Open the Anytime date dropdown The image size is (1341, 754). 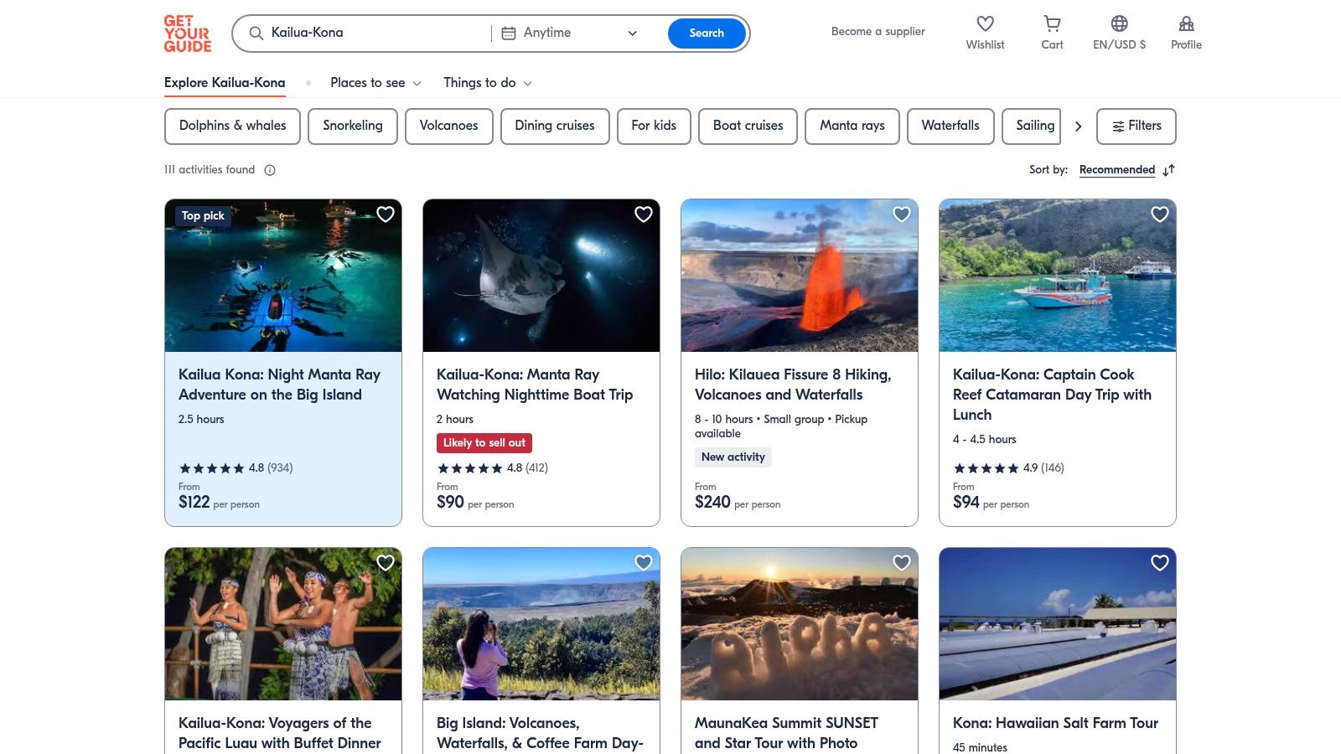570,34
